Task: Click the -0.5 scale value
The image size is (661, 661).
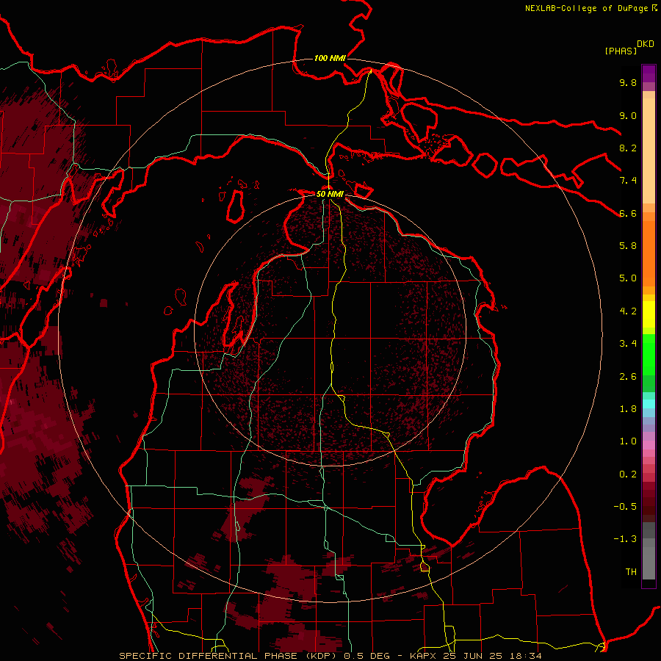Action: click(x=625, y=507)
